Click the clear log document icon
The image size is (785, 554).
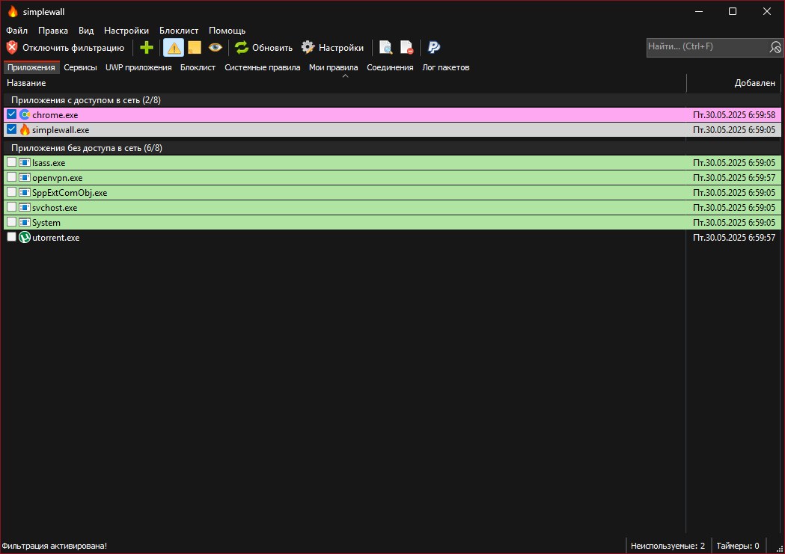(x=406, y=48)
